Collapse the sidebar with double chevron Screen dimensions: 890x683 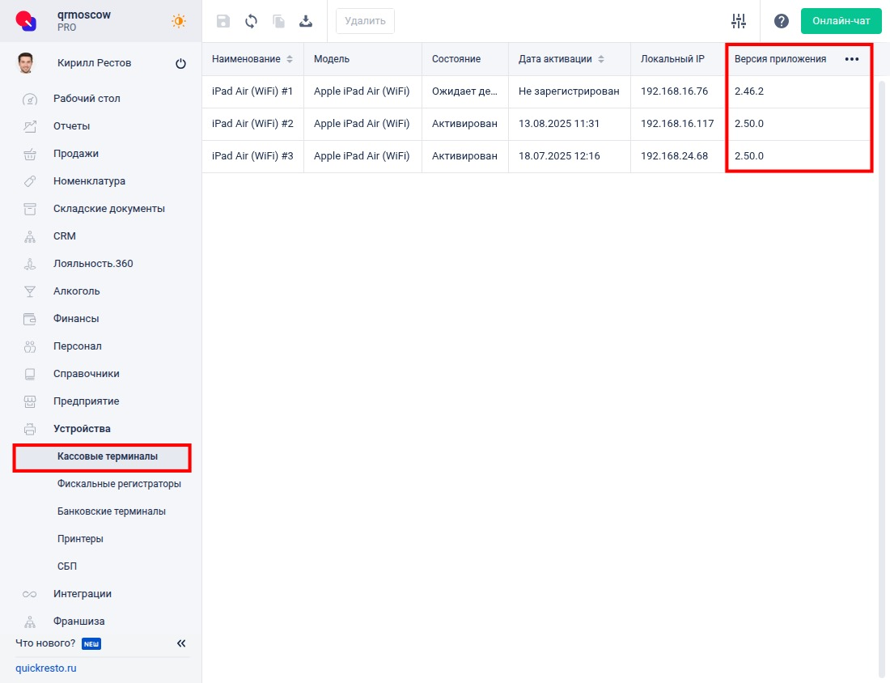(x=181, y=643)
